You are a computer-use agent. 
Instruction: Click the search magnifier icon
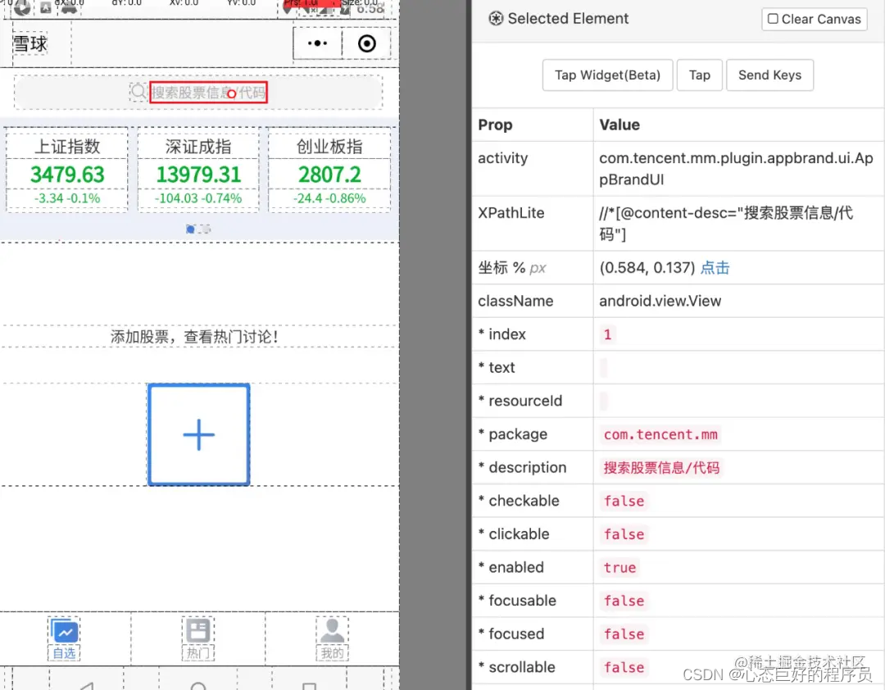point(138,92)
